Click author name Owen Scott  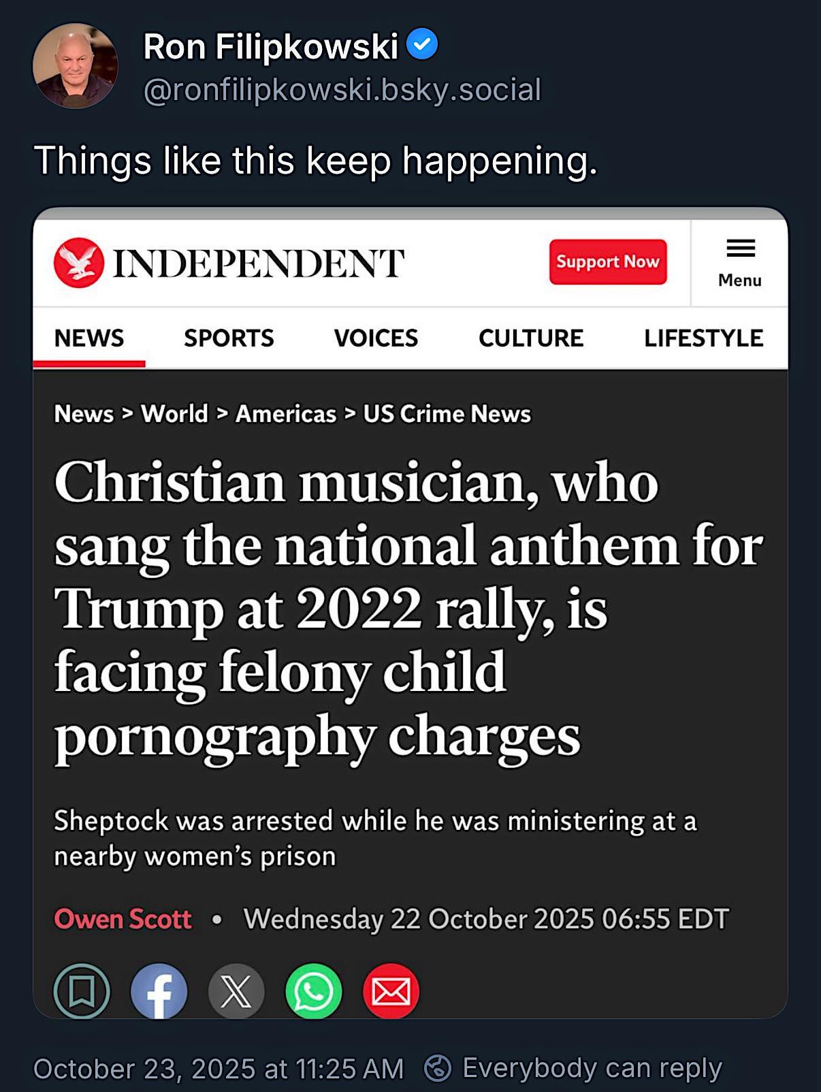coord(123,919)
